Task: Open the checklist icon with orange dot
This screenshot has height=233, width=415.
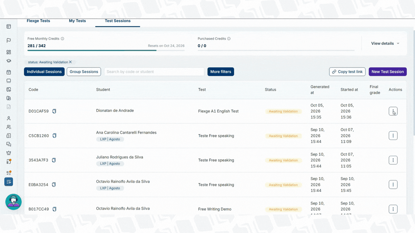Action: (9, 173)
